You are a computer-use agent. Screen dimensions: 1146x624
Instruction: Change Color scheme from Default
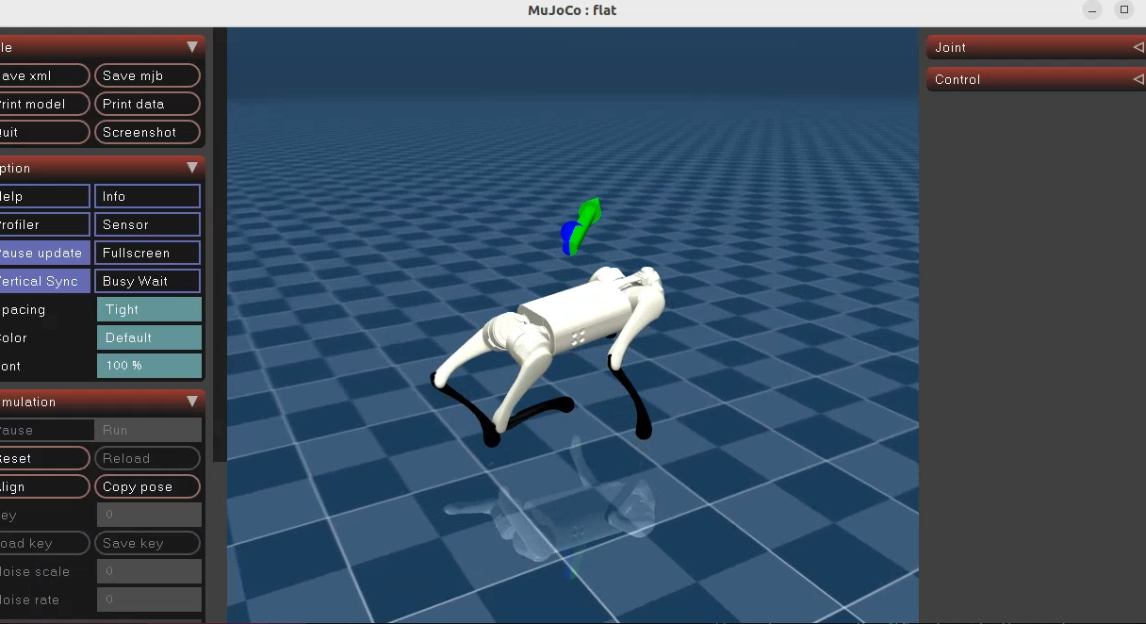149,337
